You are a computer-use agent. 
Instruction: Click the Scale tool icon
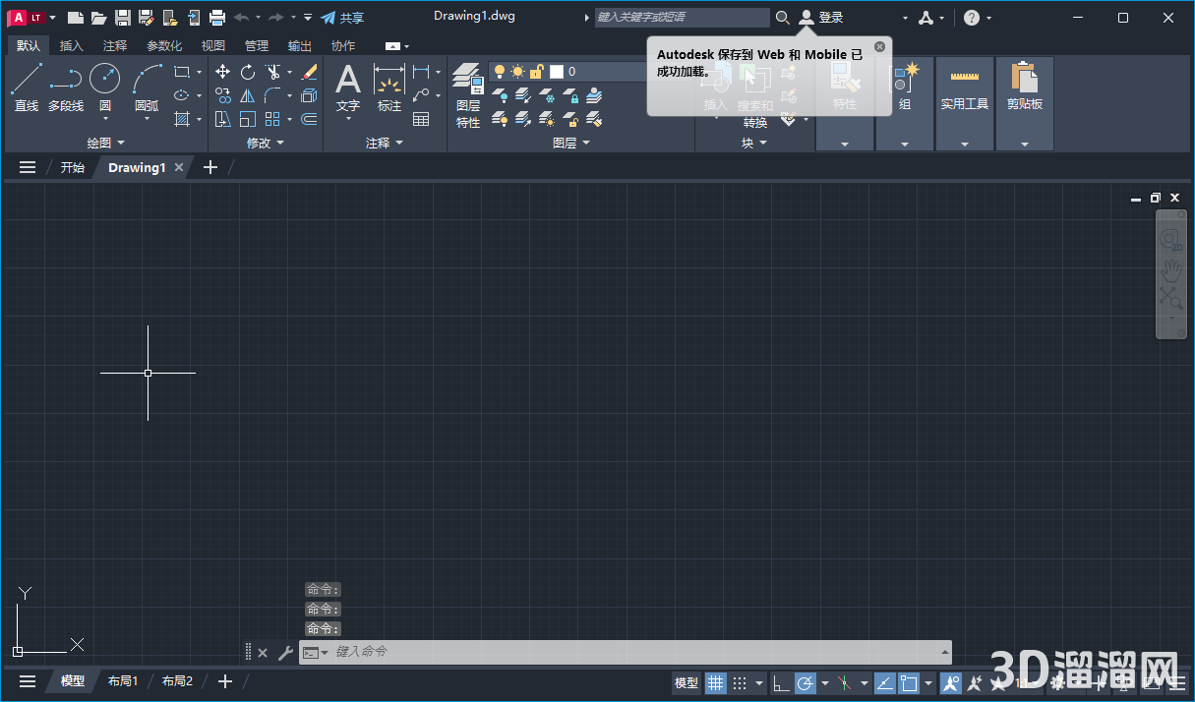(x=248, y=119)
